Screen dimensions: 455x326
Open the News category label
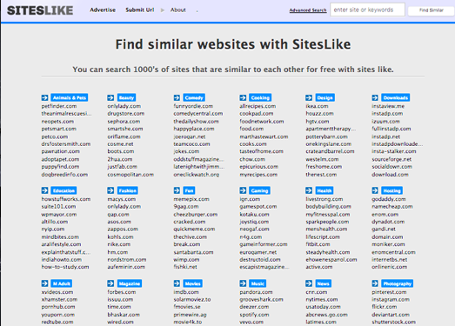tap(324, 283)
